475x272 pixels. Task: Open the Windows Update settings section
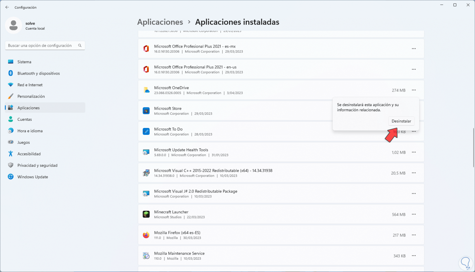33,177
